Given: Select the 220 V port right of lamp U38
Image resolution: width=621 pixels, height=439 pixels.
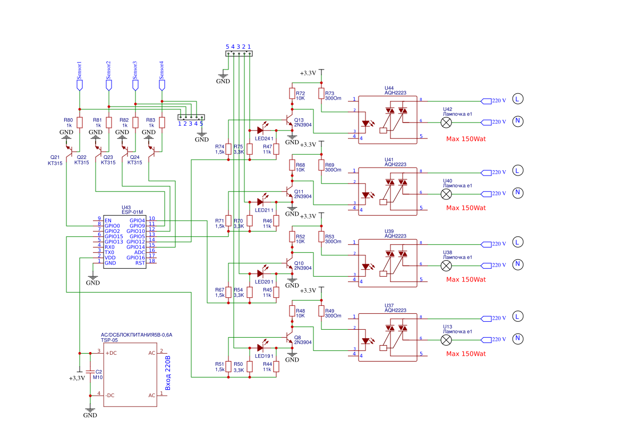Looking at the screenshot, I should pos(494,265).
